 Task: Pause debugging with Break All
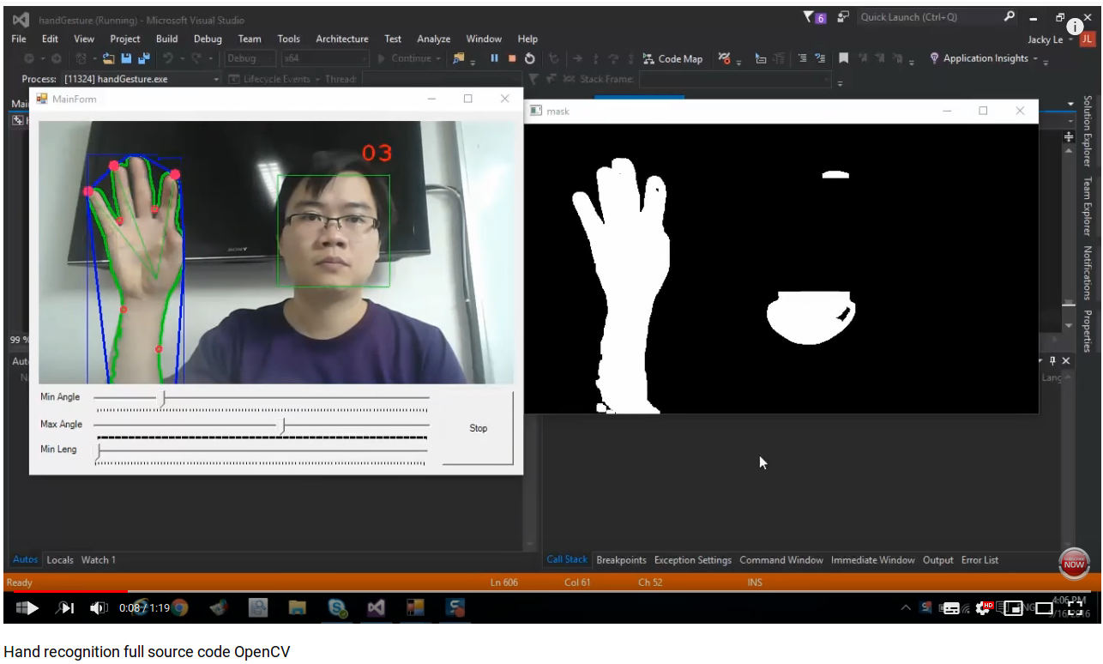pyautogui.click(x=495, y=58)
